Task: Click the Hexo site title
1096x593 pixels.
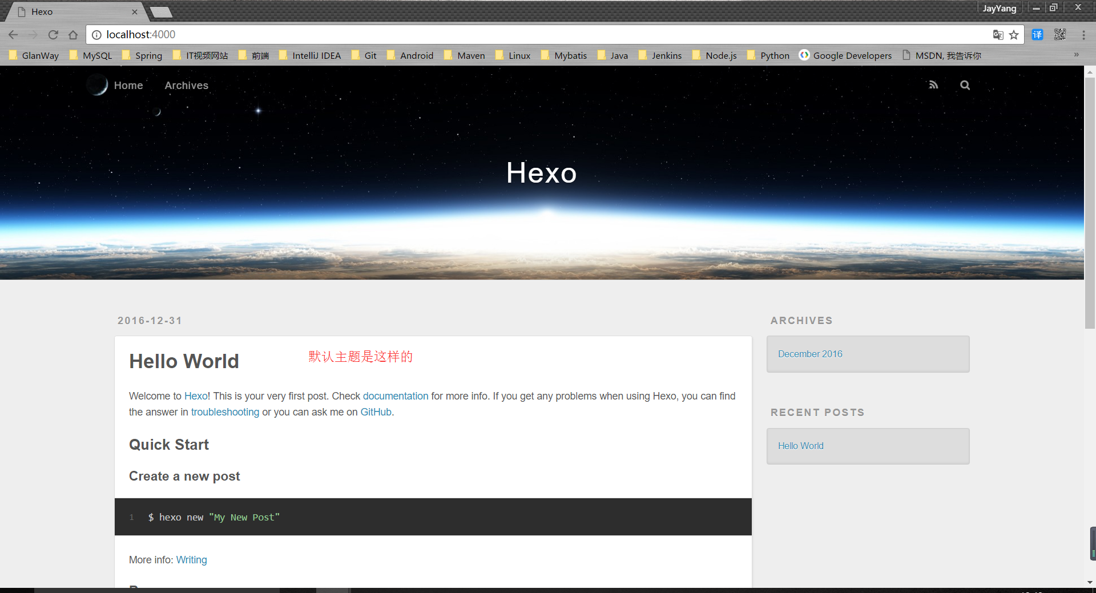Action: tap(542, 172)
